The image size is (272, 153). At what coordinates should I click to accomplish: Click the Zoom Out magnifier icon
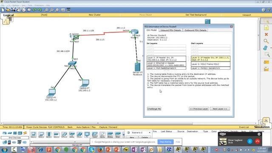point(57,10)
